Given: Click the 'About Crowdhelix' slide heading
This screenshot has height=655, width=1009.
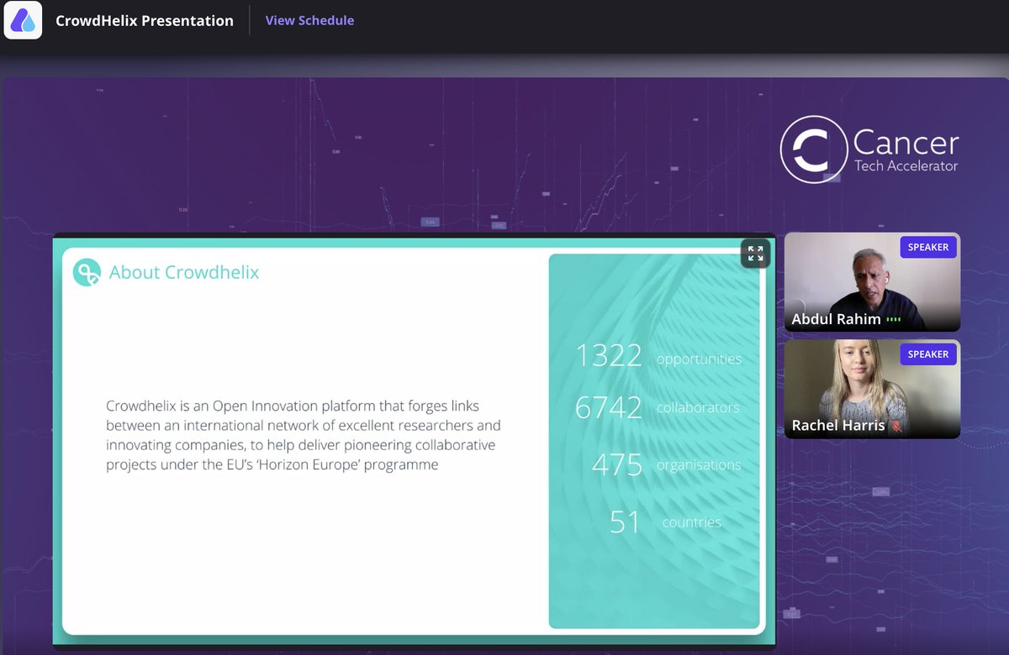Looking at the screenshot, I should pos(184,272).
